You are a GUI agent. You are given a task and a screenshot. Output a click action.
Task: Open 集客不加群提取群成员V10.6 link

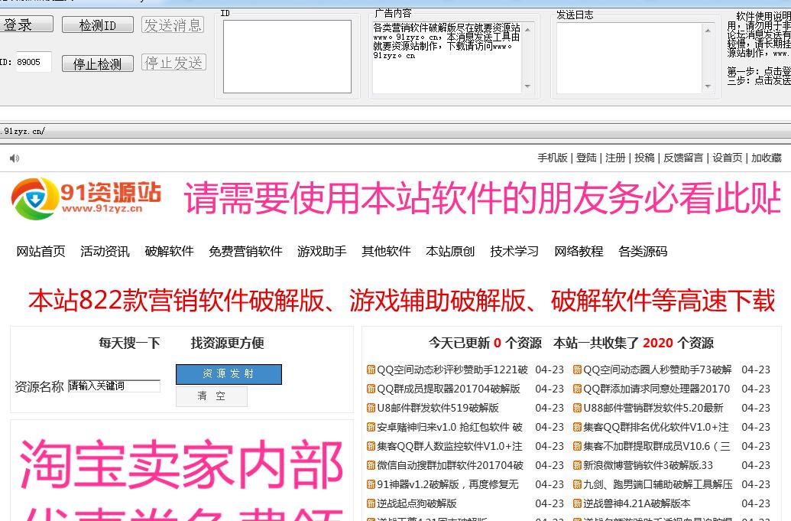pyautogui.click(x=656, y=446)
